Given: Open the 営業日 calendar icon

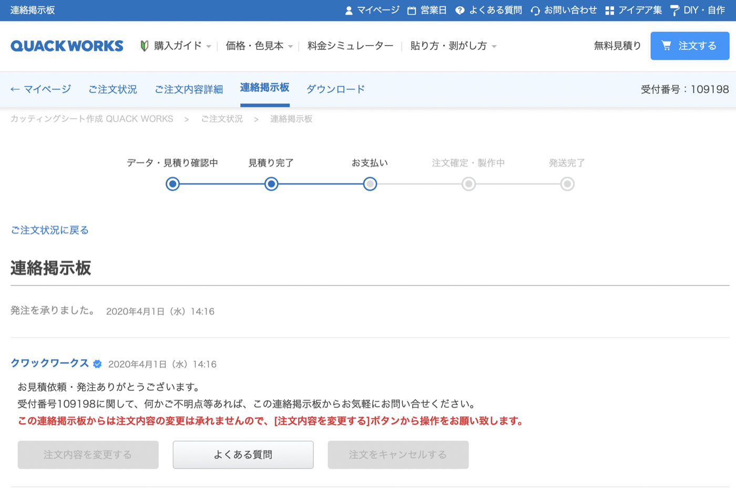Looking at the screenshot, I should (x=411, y=10).
